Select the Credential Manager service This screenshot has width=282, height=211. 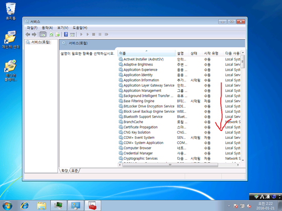138,153
